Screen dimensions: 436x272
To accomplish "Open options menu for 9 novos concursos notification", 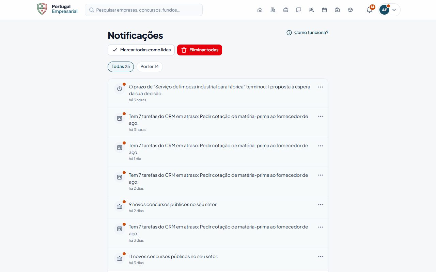I will [321, 205].
